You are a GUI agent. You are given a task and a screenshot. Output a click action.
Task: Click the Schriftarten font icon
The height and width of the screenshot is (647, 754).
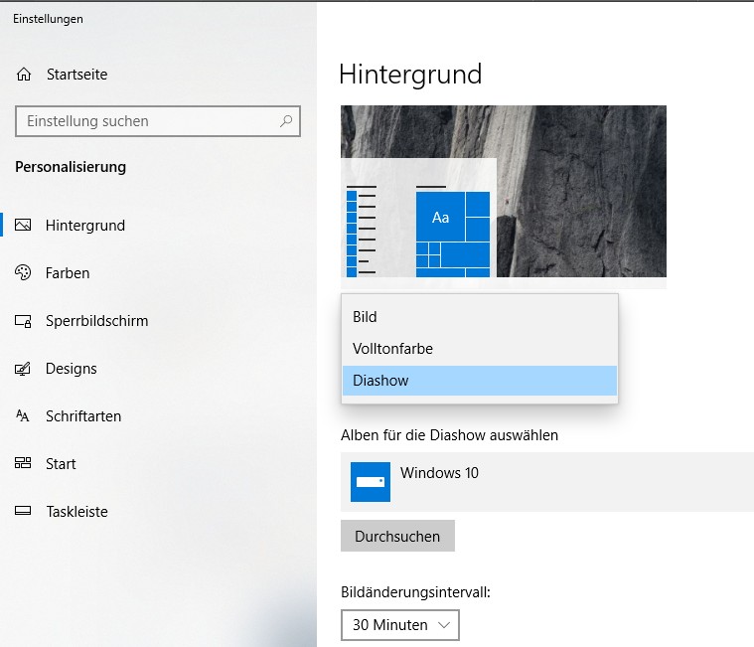23,415
